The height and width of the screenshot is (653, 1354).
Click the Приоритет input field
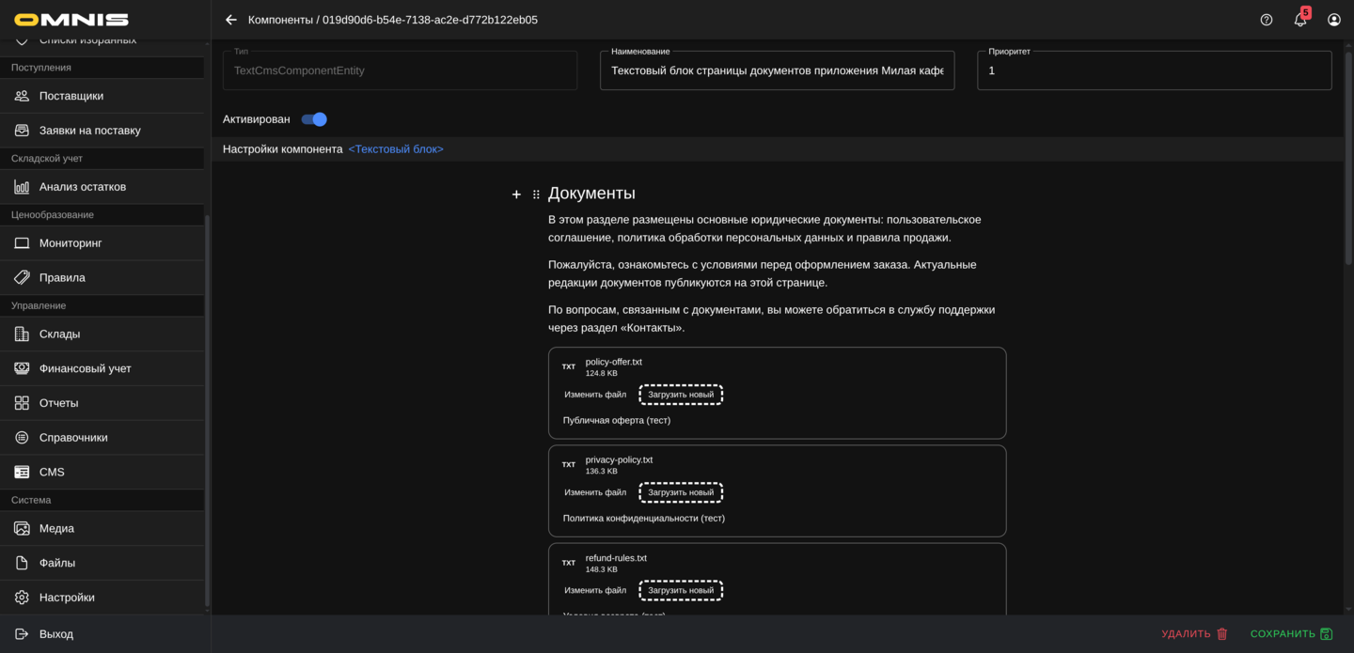(x=1154, y=70)
